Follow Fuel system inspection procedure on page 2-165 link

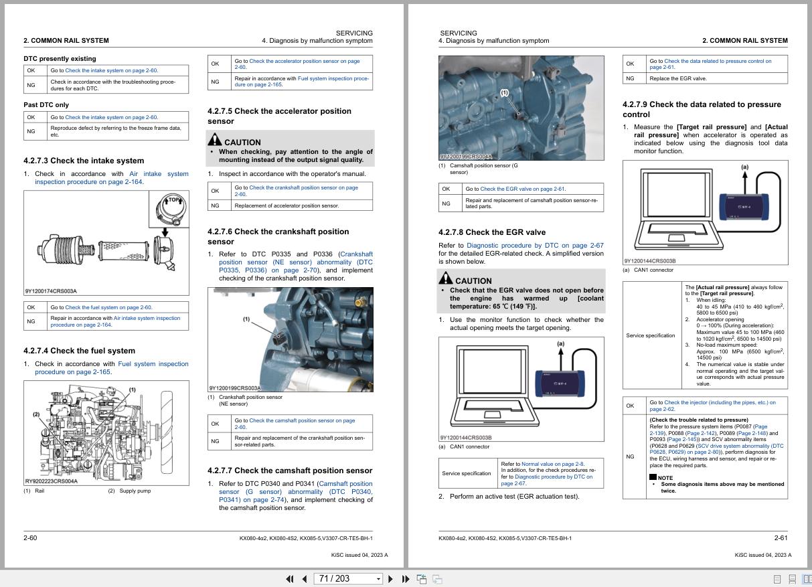pos(112,367)
